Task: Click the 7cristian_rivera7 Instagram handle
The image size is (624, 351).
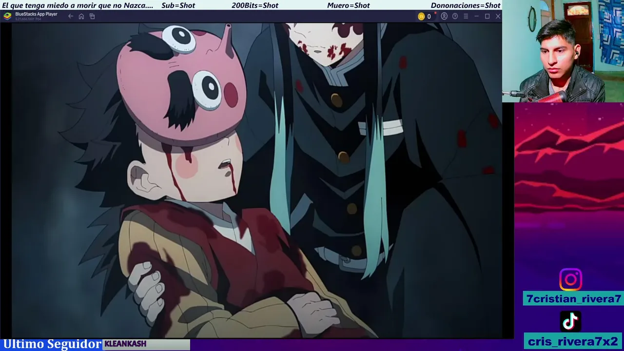Action: [x=573, y=299]
